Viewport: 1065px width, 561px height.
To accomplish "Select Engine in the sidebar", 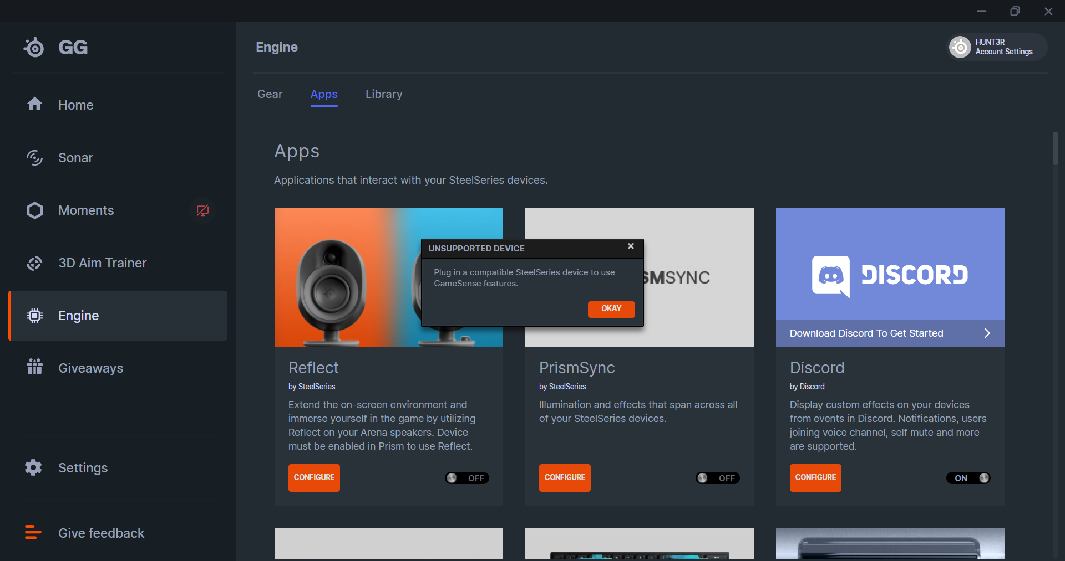I will (x=118, y=316).
